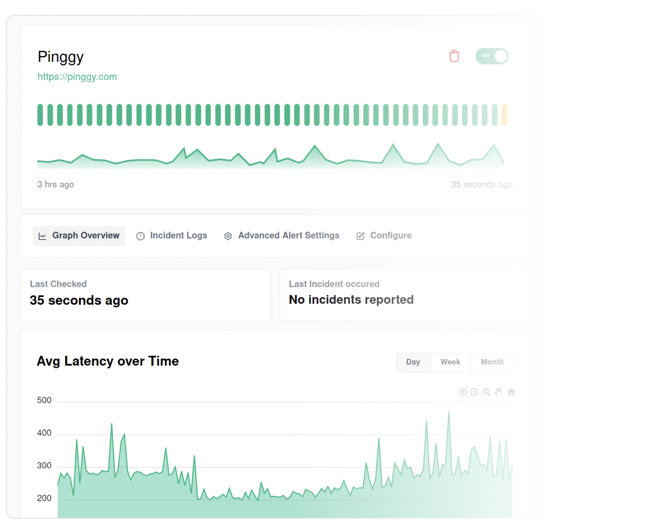Click 'Avg Latency over Time' heading
This screenshot has width=663, height=522.
[x=108, y=361]
